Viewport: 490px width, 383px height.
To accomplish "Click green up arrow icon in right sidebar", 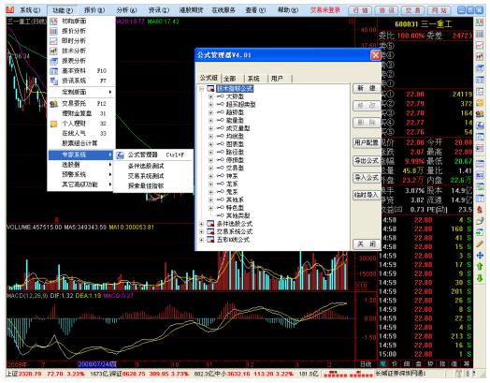I will [480, 267].
